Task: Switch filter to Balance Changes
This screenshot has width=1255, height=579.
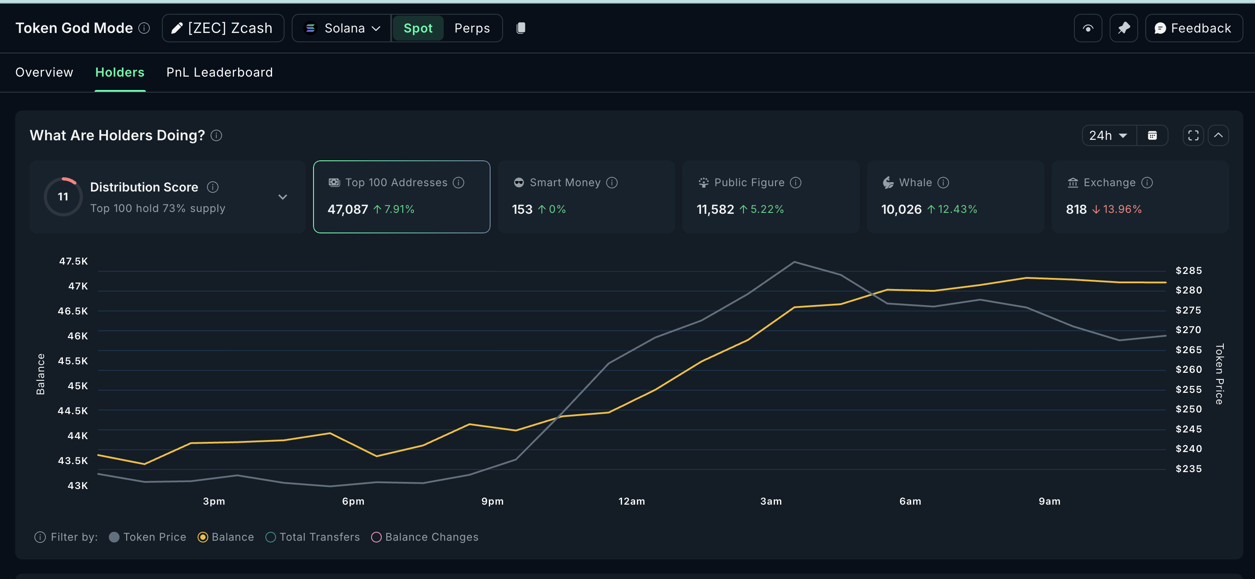Action: click(424, 537)
